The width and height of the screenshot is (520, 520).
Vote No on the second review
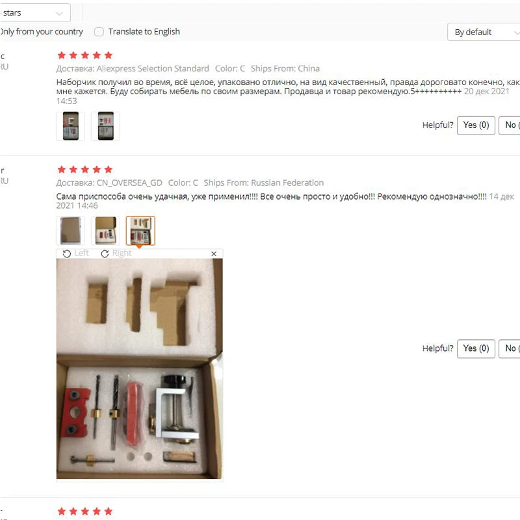point(510,348)
